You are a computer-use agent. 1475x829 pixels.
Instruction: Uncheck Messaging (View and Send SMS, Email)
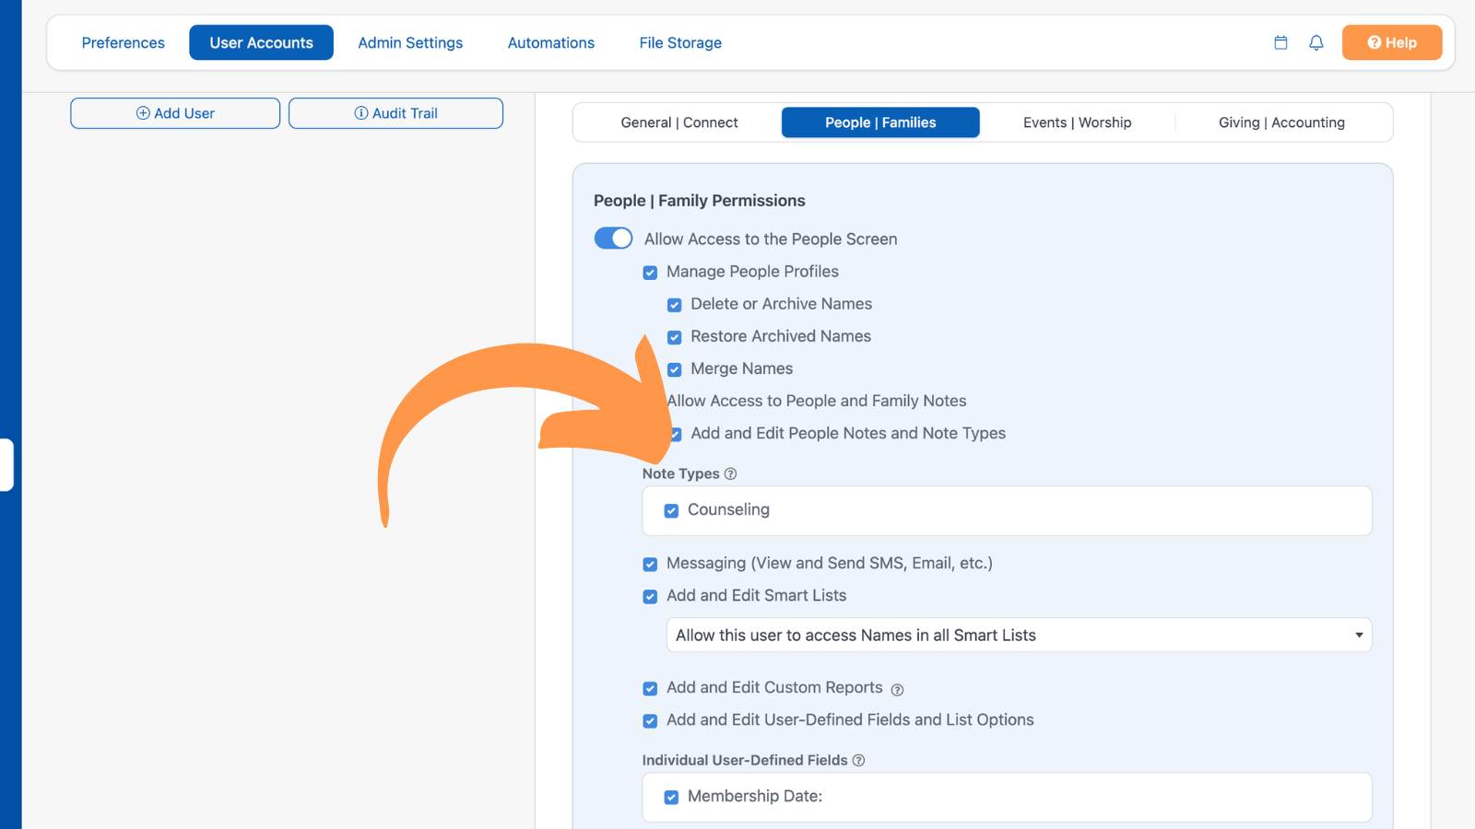coord(650,564)
